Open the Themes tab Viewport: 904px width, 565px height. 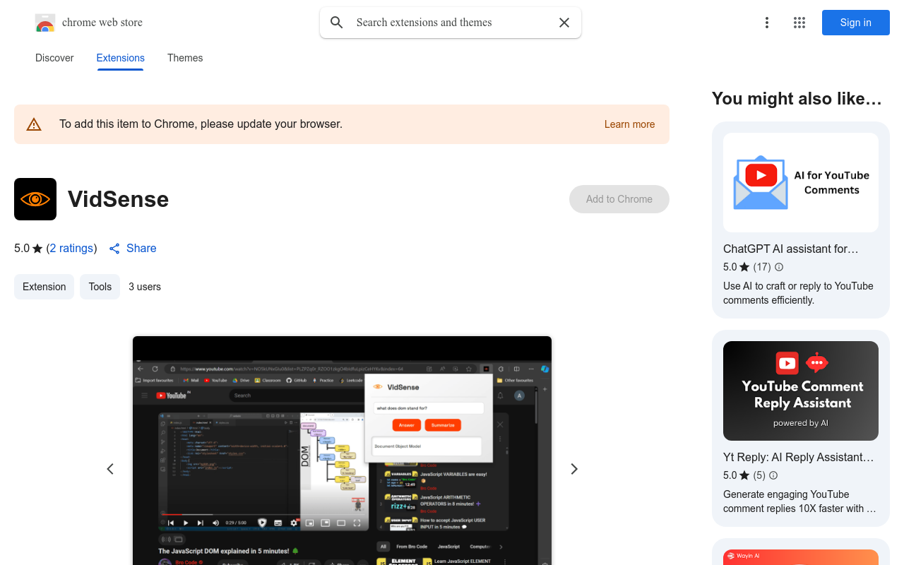pyautogui.click(x=185, y=58)
